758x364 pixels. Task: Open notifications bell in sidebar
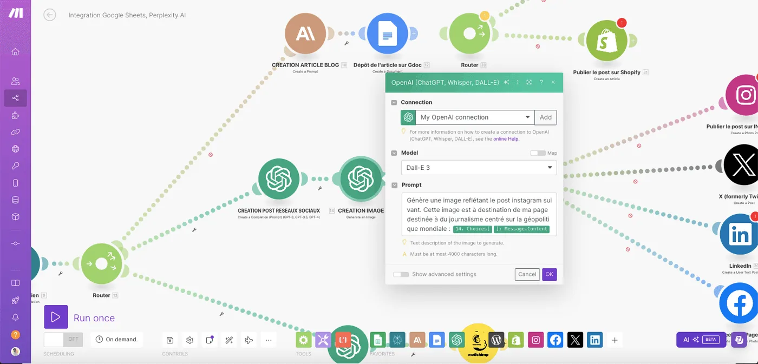[15, 317]
